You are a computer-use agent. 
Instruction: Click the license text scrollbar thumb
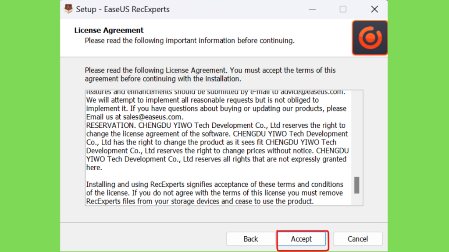click(x=356, y=185)
